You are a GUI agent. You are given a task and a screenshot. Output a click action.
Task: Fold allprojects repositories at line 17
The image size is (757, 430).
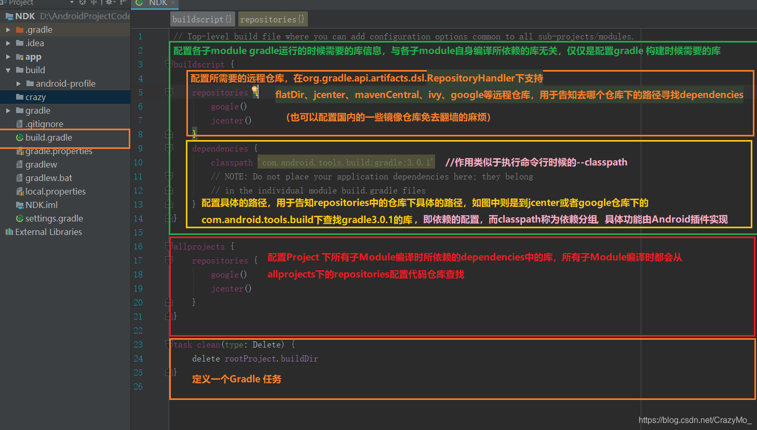tap(169, 260)
